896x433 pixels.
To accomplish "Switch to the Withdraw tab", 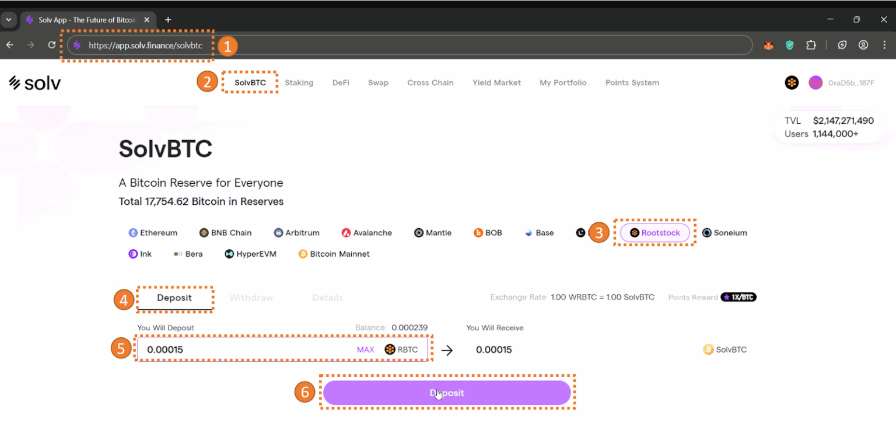I will click(x=251, y=298).
